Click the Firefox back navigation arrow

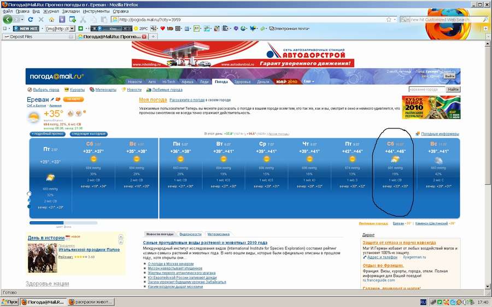pyautogui.click(x=8, y=19)
